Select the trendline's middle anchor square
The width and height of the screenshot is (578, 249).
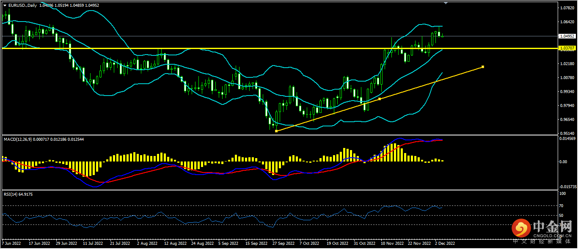click(380, 99)
